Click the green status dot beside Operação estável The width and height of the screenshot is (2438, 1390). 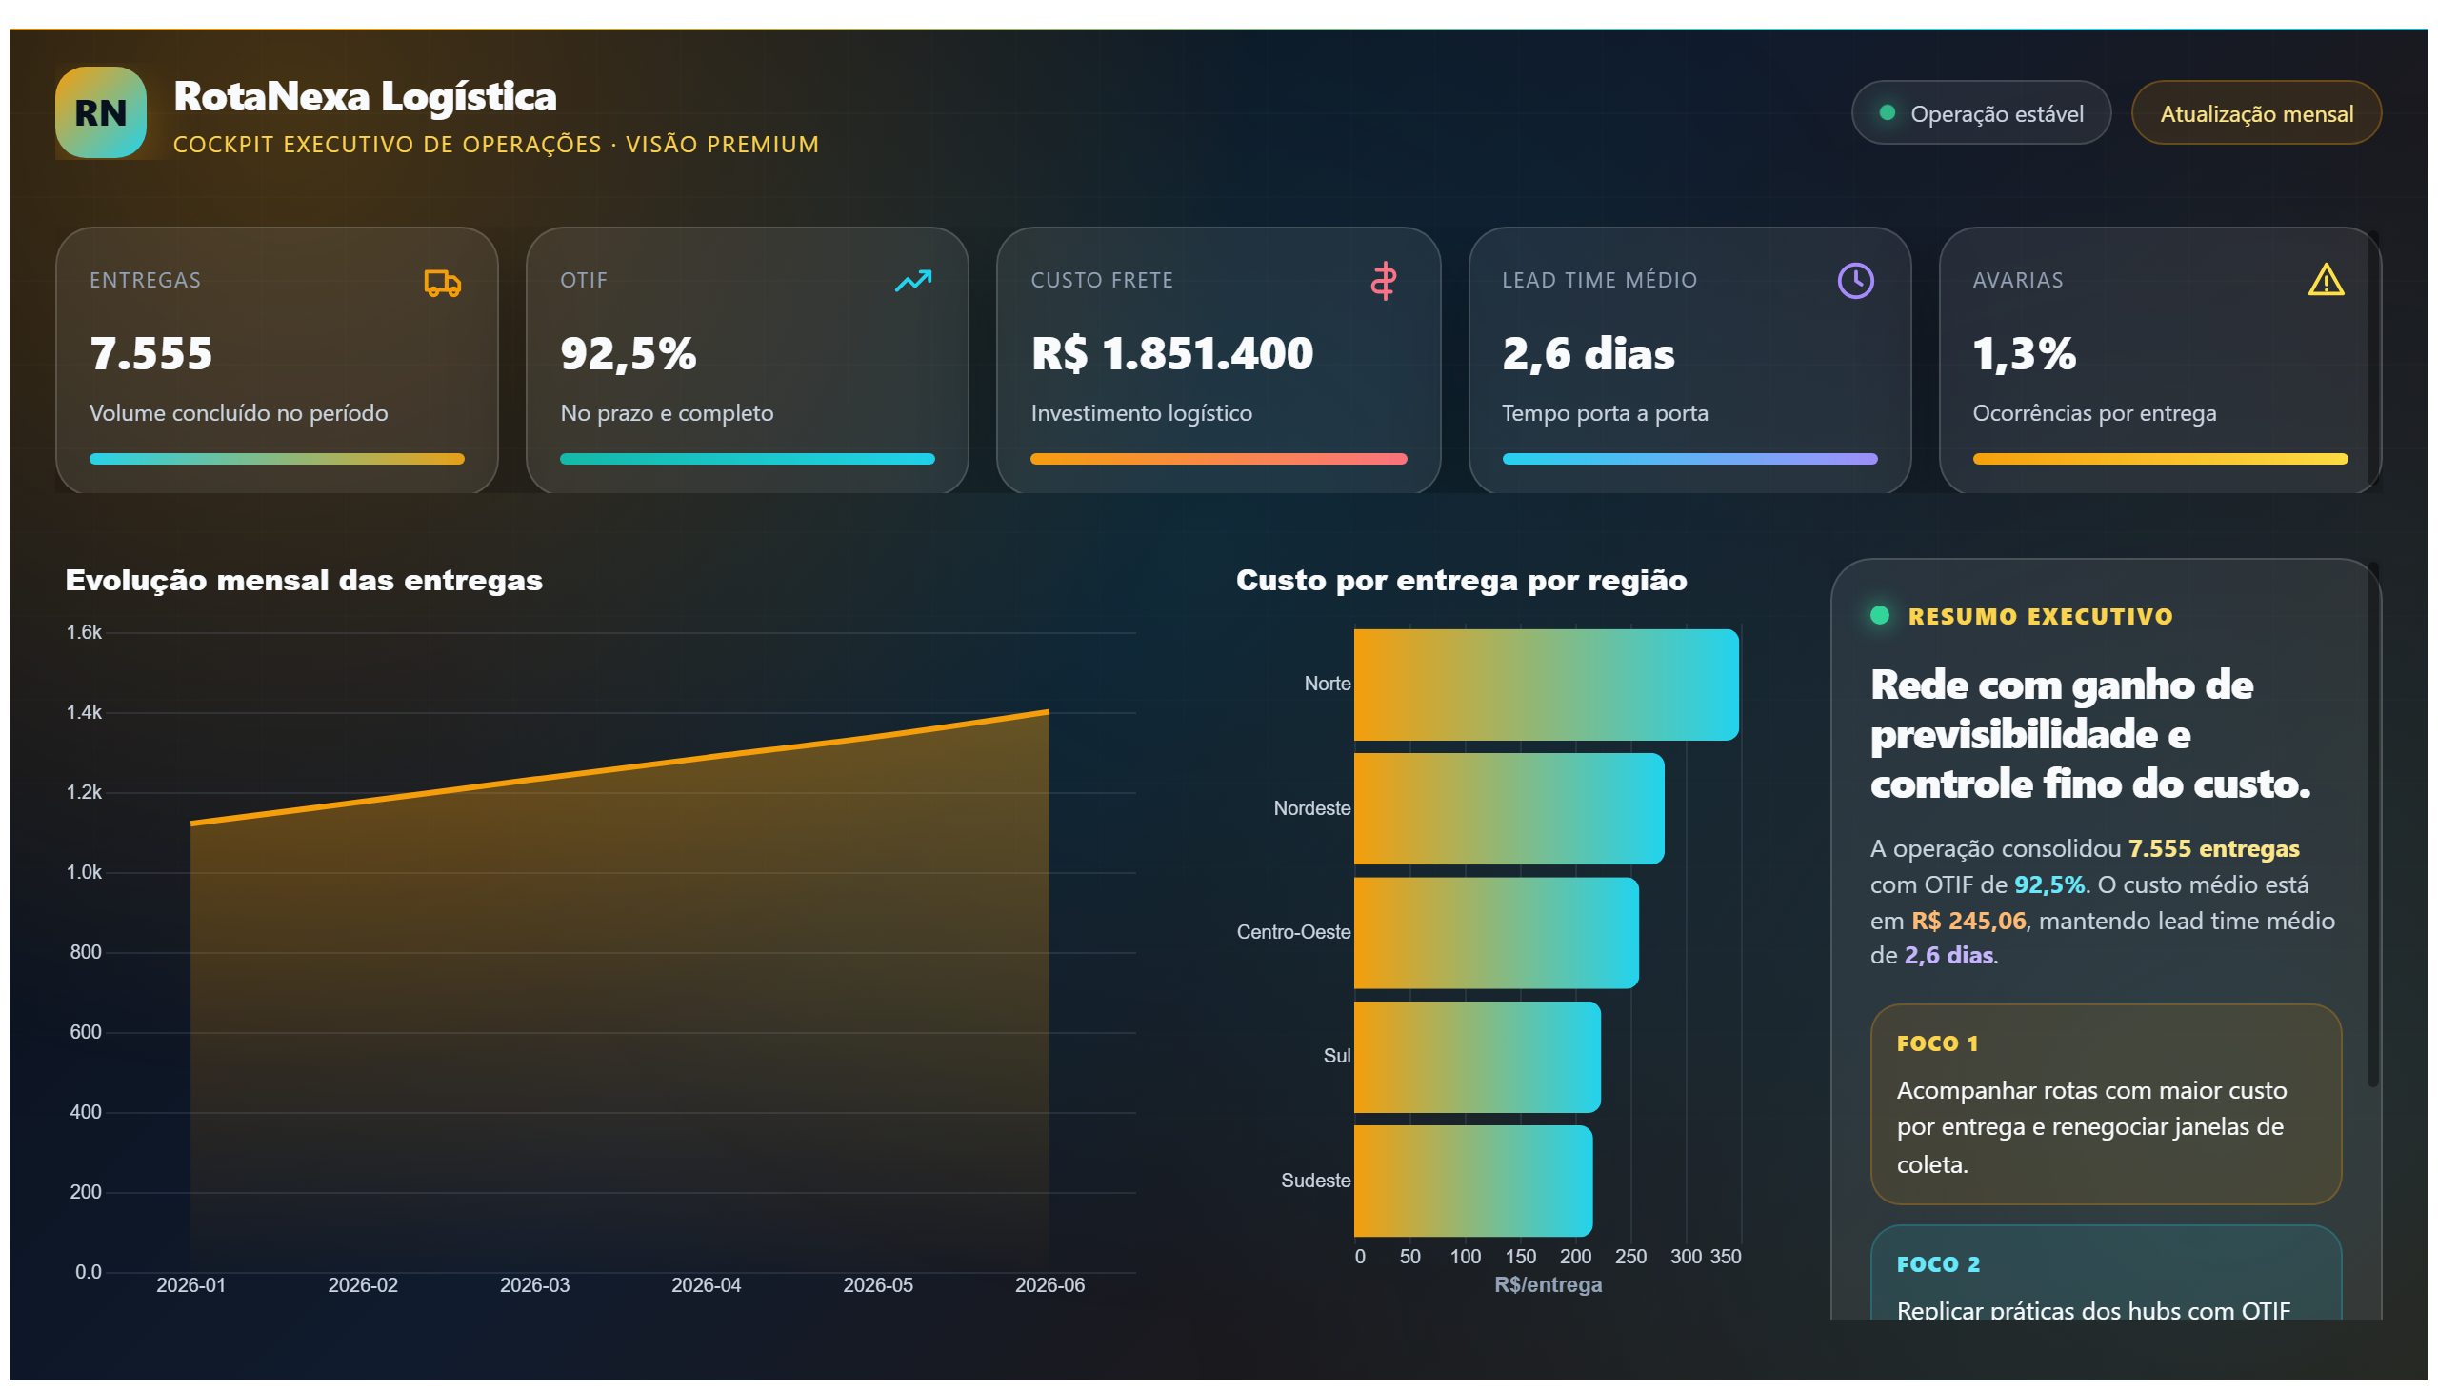click(x=1887, y=112)
